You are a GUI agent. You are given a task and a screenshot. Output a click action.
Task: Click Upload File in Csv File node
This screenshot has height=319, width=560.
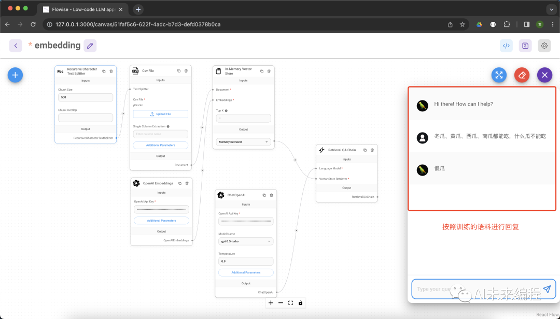(x=160, y=114)
